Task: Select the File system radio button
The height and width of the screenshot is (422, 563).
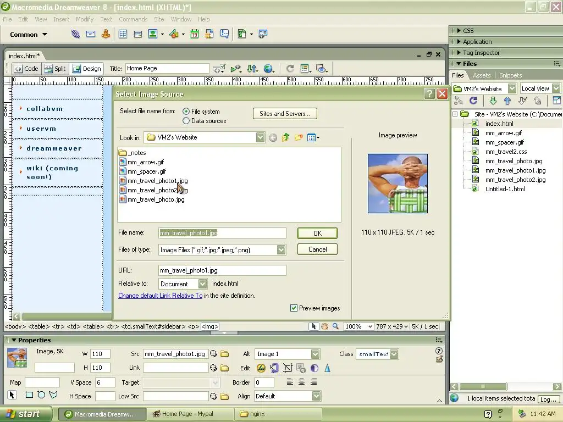Action: coord(186,112)
